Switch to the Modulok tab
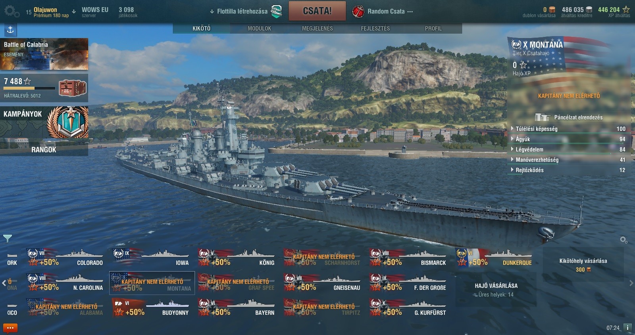The image size is (635, 335). point(259,29)
